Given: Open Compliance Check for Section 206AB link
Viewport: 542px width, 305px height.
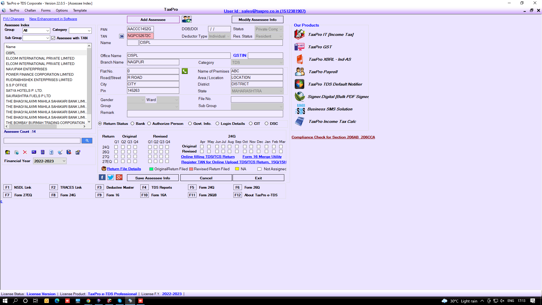Looking at the screenshot, I should click(x=333, y=137).
